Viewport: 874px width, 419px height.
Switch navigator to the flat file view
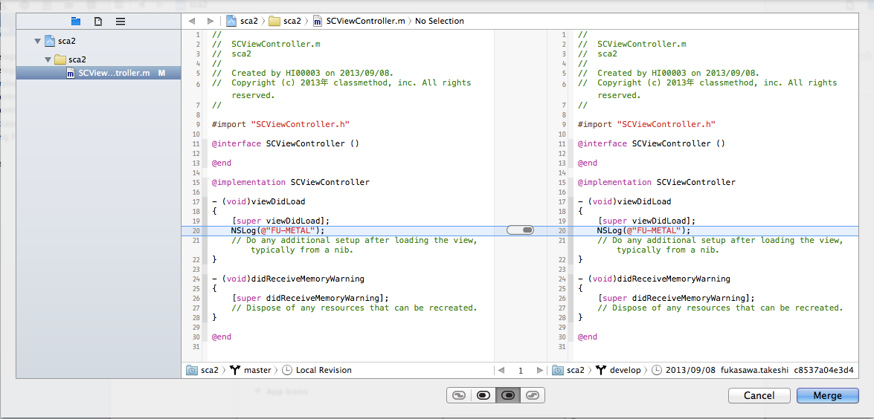pos(98,21)
